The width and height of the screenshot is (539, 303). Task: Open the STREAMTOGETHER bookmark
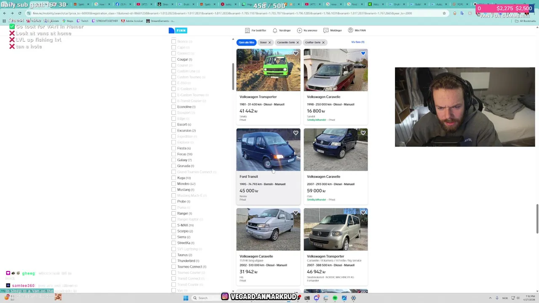[x=105, y=21]
